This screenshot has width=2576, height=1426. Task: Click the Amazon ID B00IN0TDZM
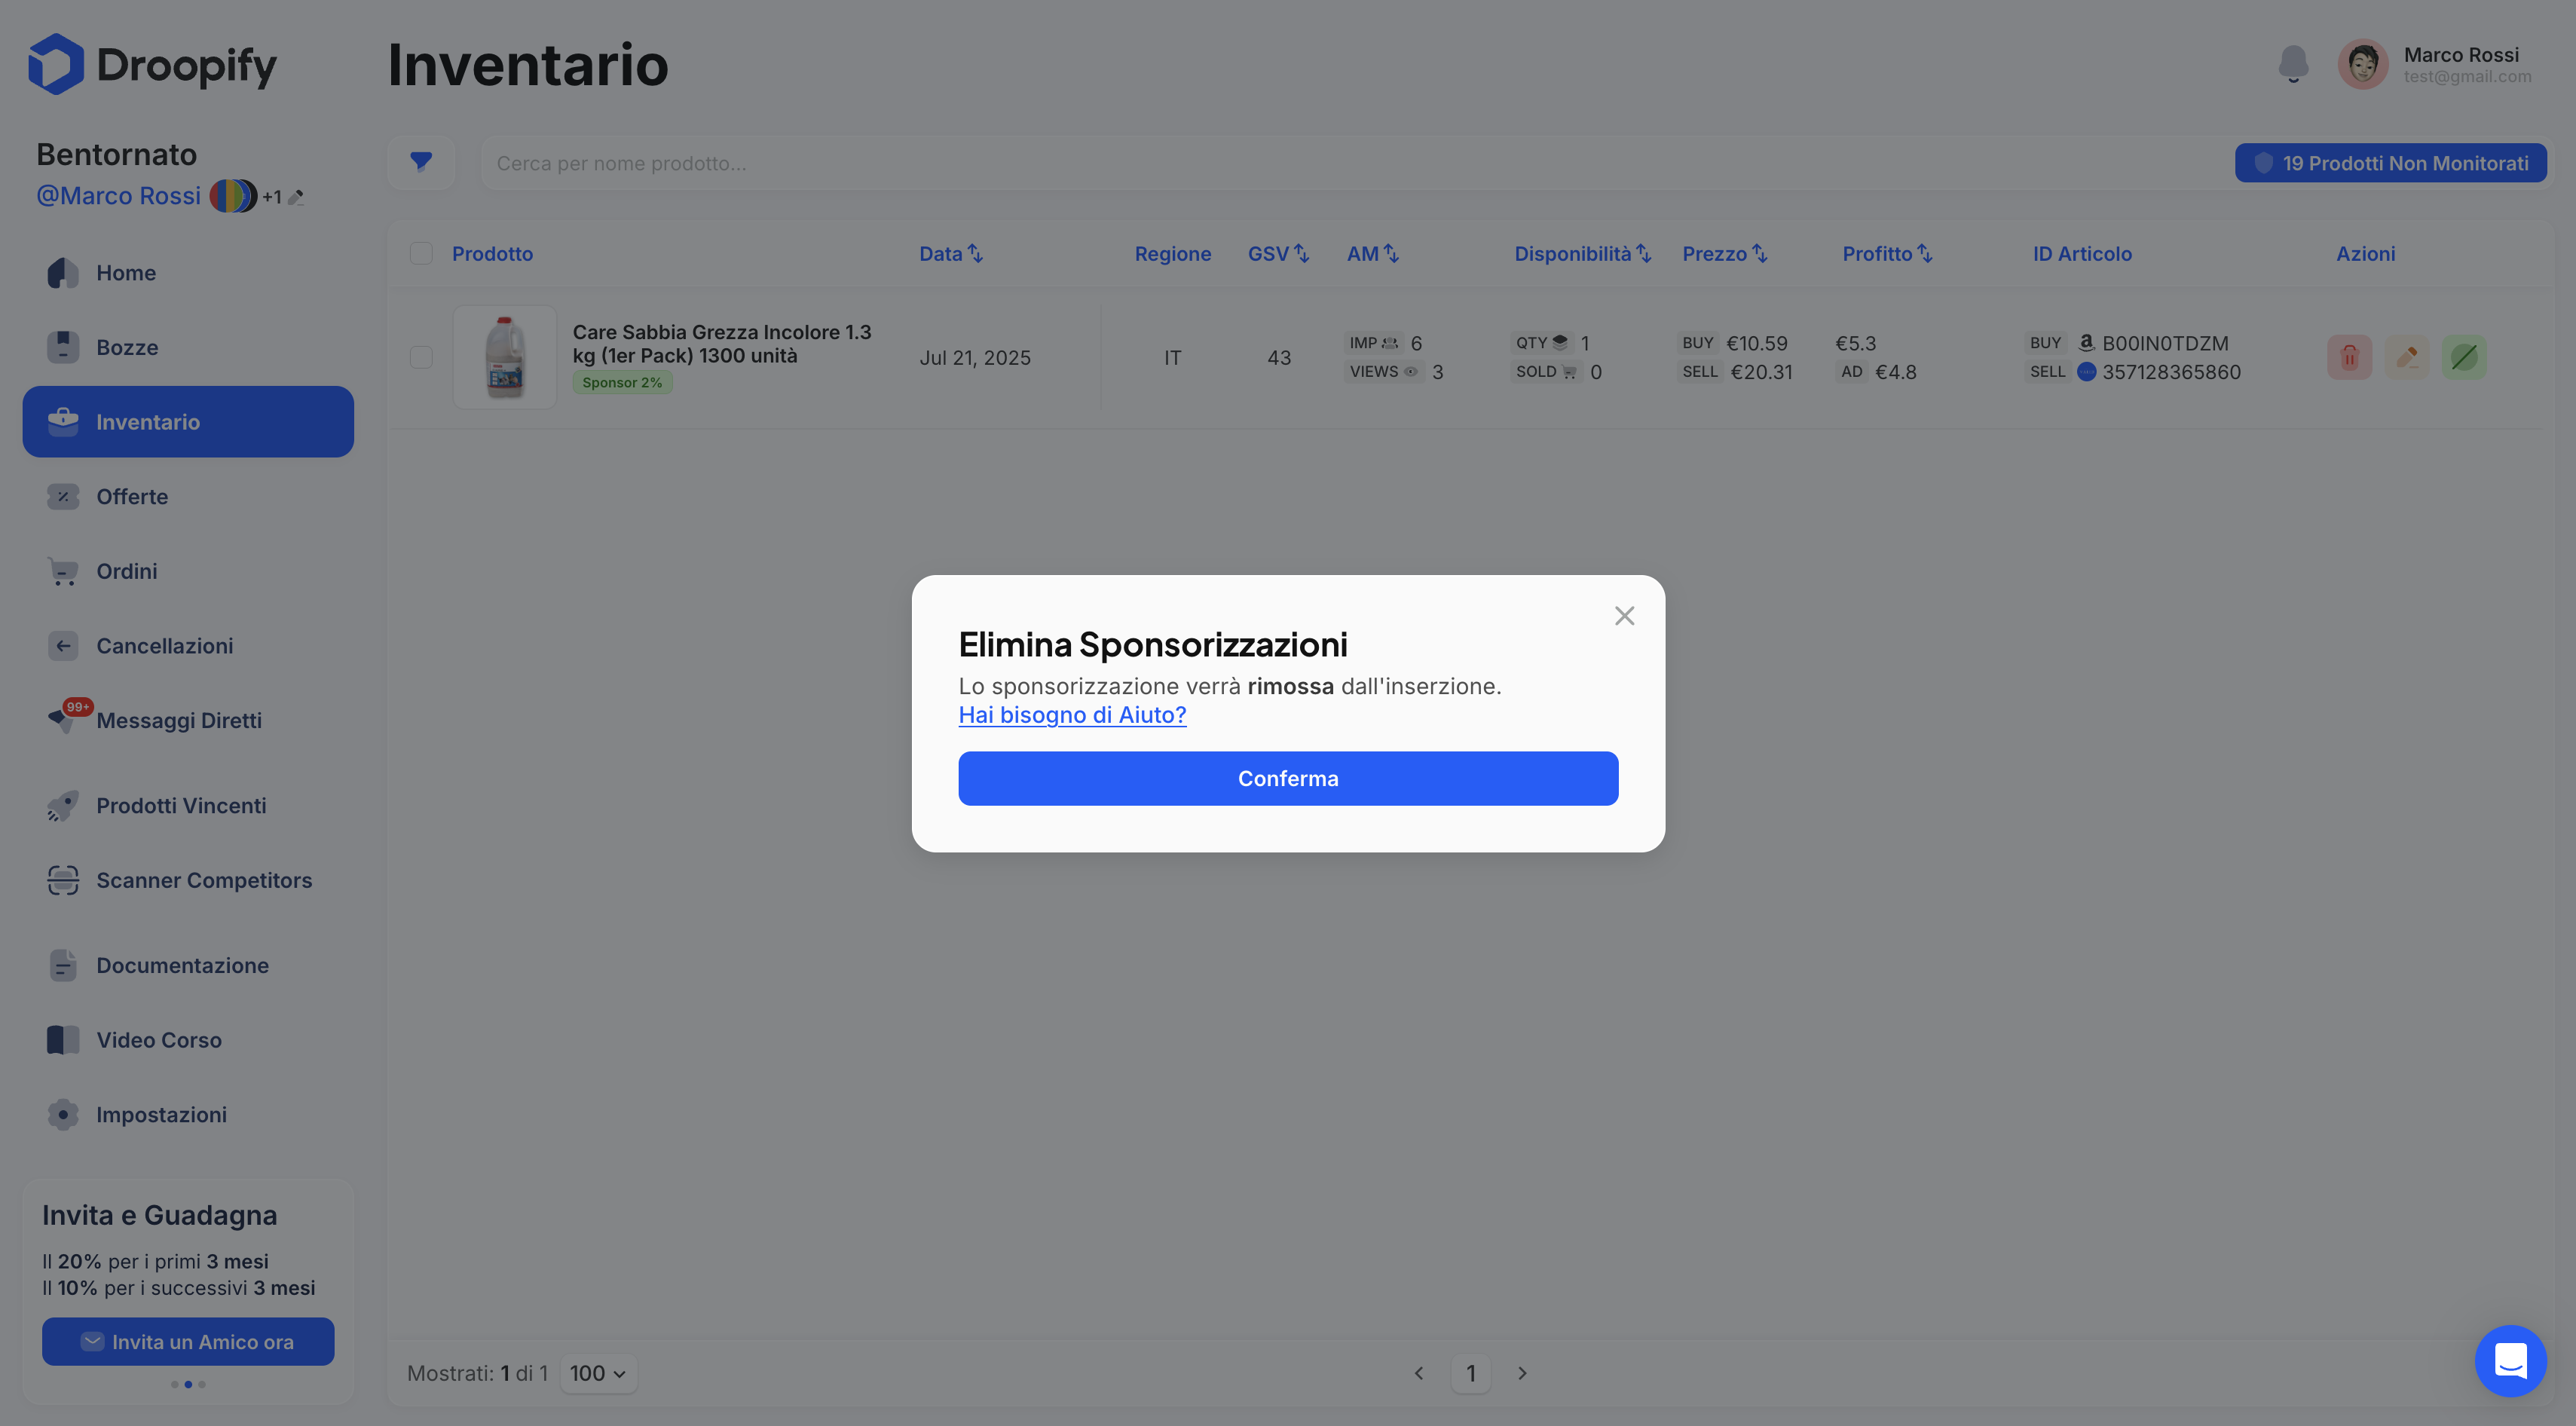click(2165, 343)
